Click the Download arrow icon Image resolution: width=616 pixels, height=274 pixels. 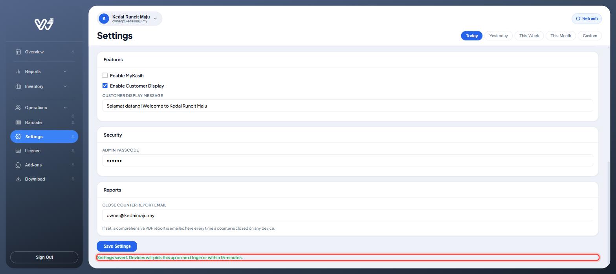tap(18, 179)
